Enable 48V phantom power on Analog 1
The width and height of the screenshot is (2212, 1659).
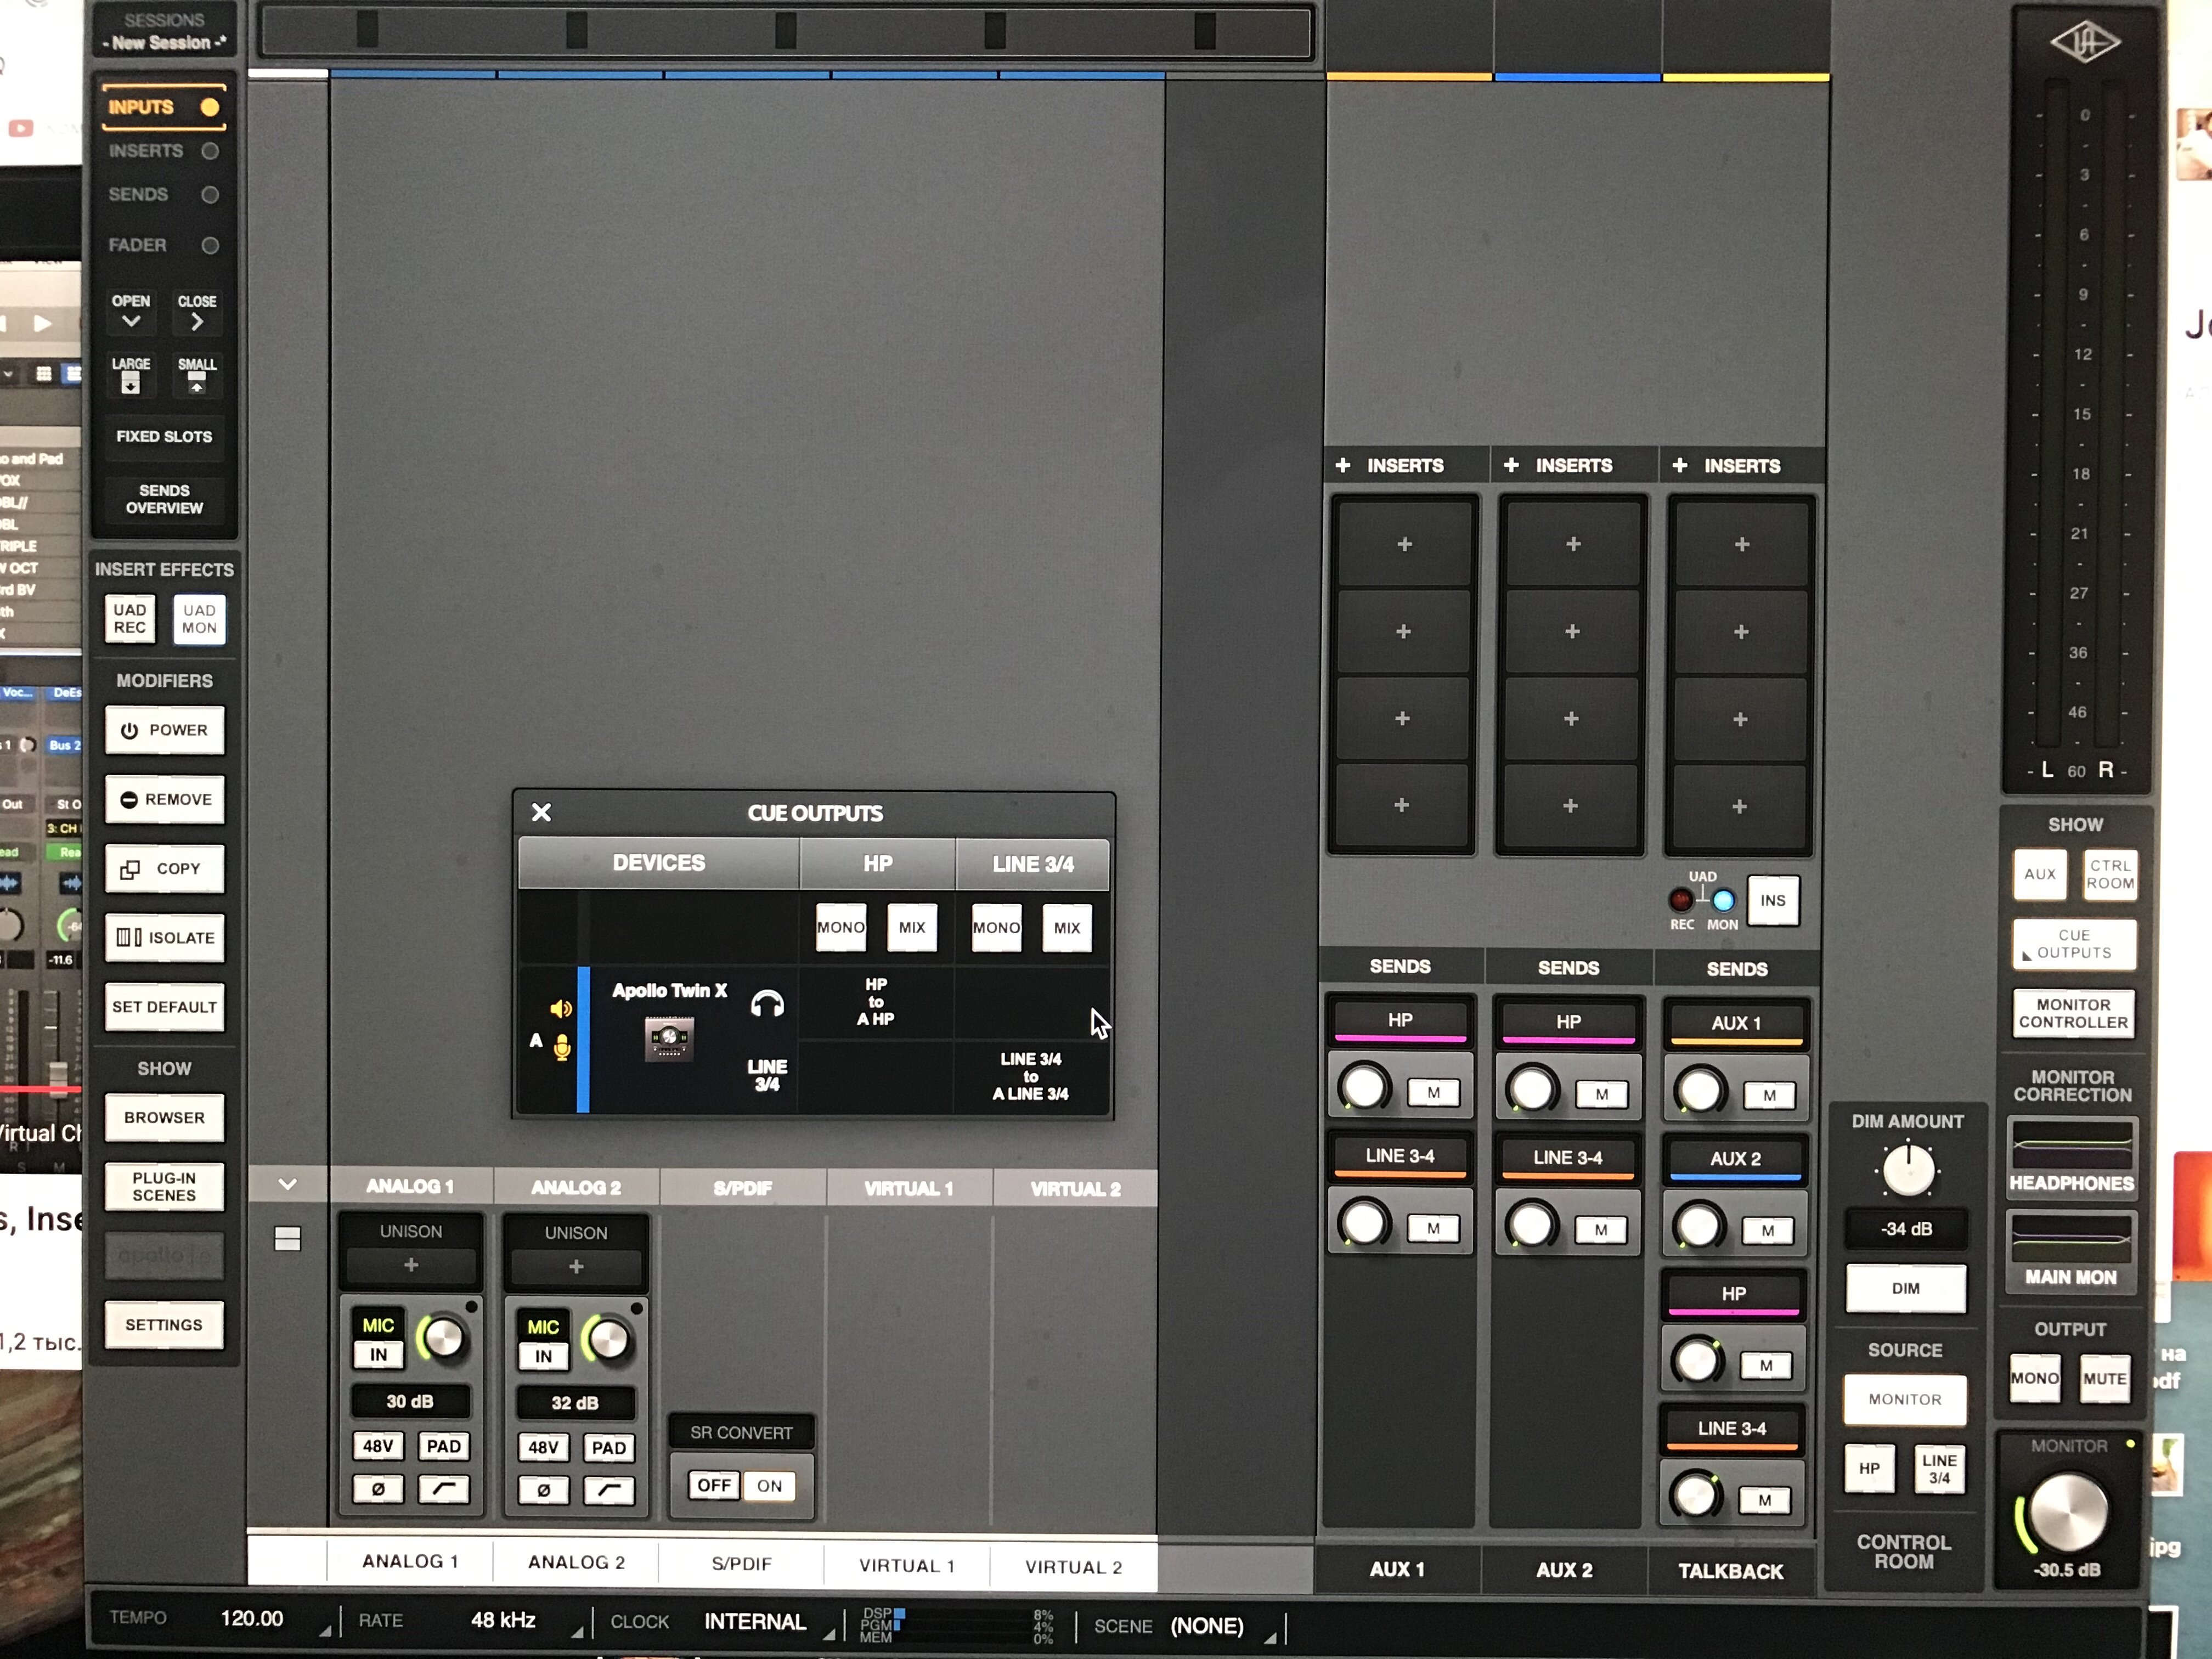[x=378, y=1446]
